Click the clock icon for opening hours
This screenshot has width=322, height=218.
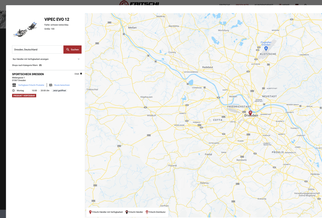tap(14, 90)
